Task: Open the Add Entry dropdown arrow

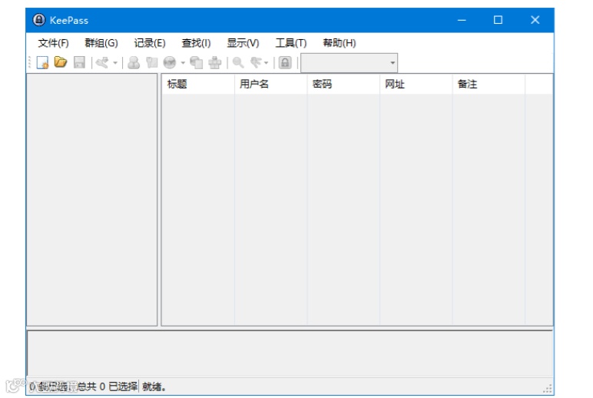Action: (115, 63)
